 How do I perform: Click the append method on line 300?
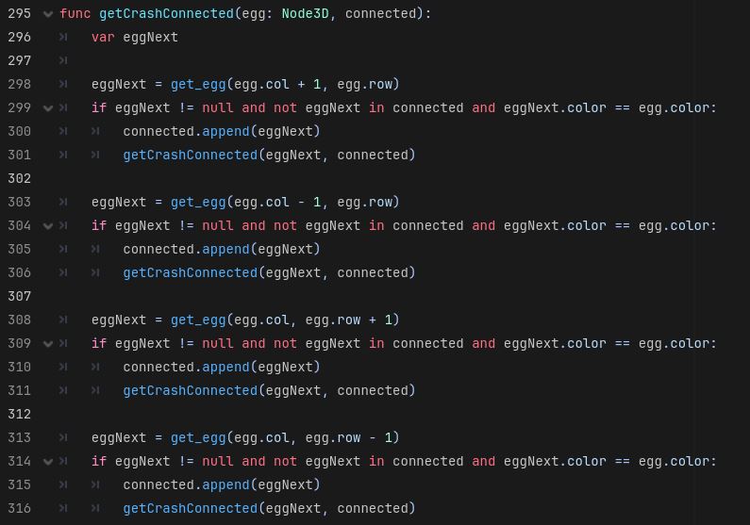click(225, 131)
